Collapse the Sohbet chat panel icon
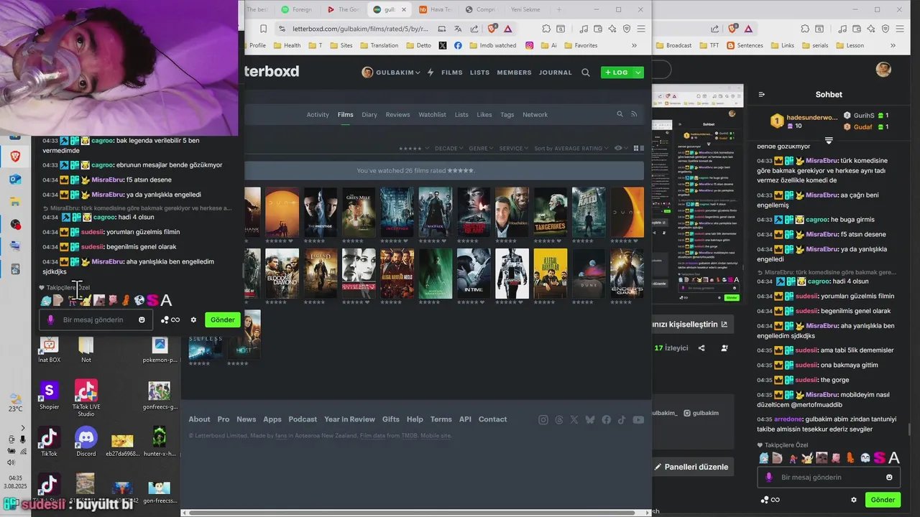Image resolution: width=920 pixels, height=517 pixels. 762,94
